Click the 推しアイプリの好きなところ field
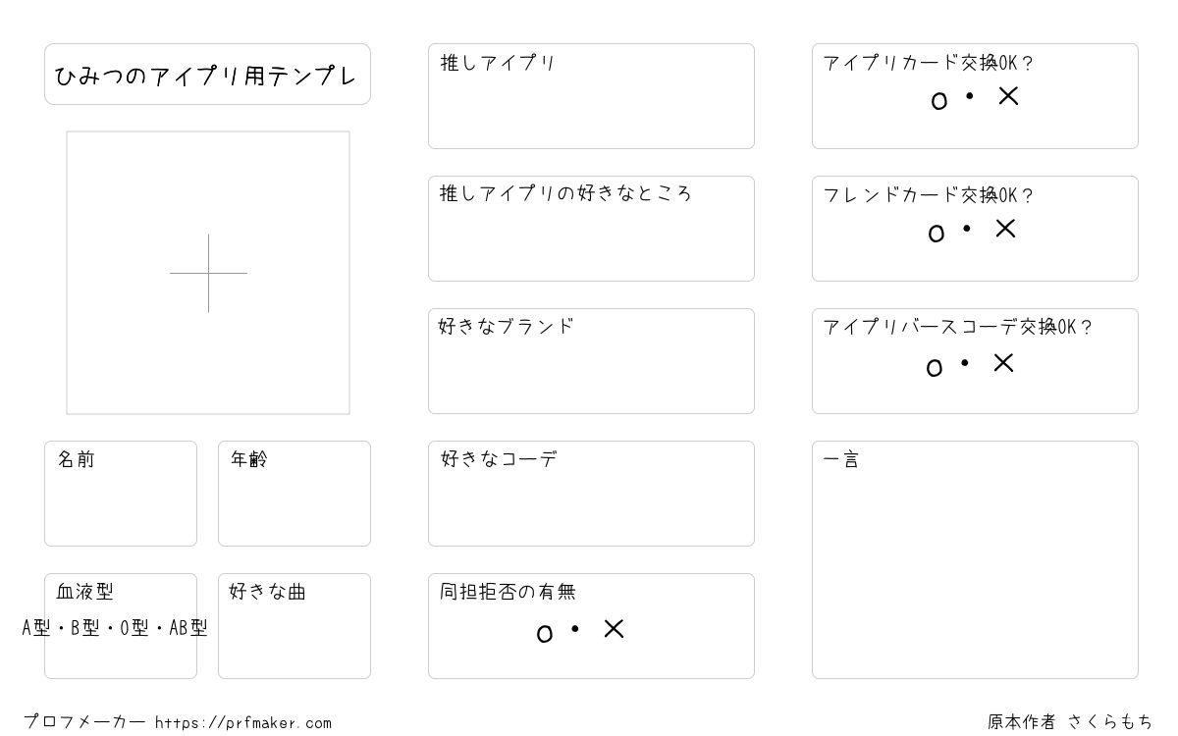 pos(591,229)
